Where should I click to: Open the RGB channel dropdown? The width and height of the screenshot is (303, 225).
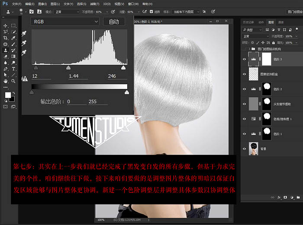pos(65,22)
